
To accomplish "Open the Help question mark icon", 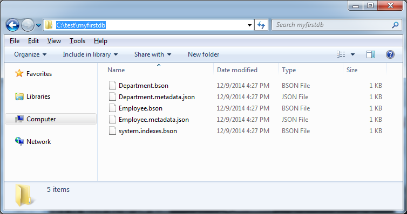I will 390,54.
